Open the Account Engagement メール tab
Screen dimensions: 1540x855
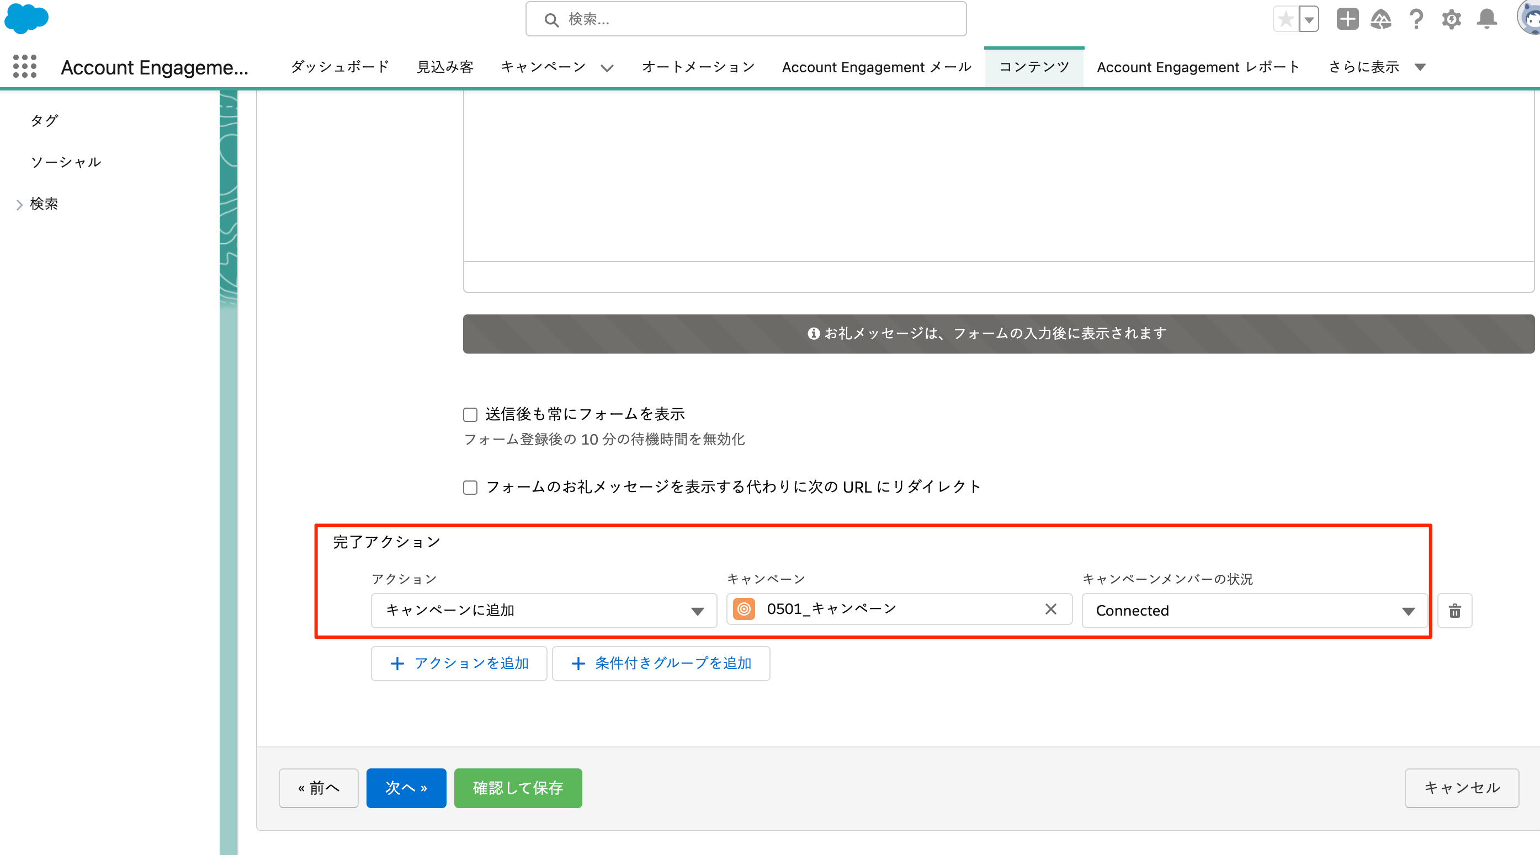pos(877,67)
